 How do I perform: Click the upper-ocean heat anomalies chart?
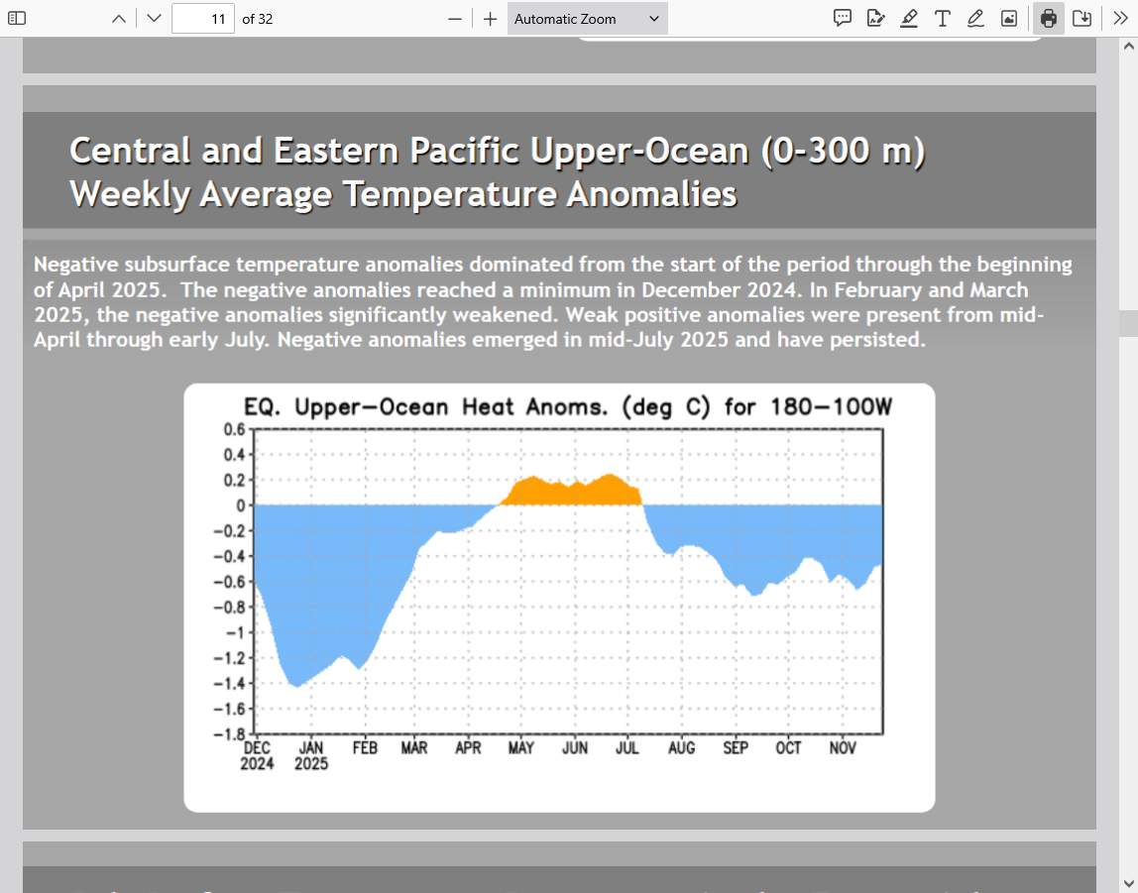[x=559, y=597]
